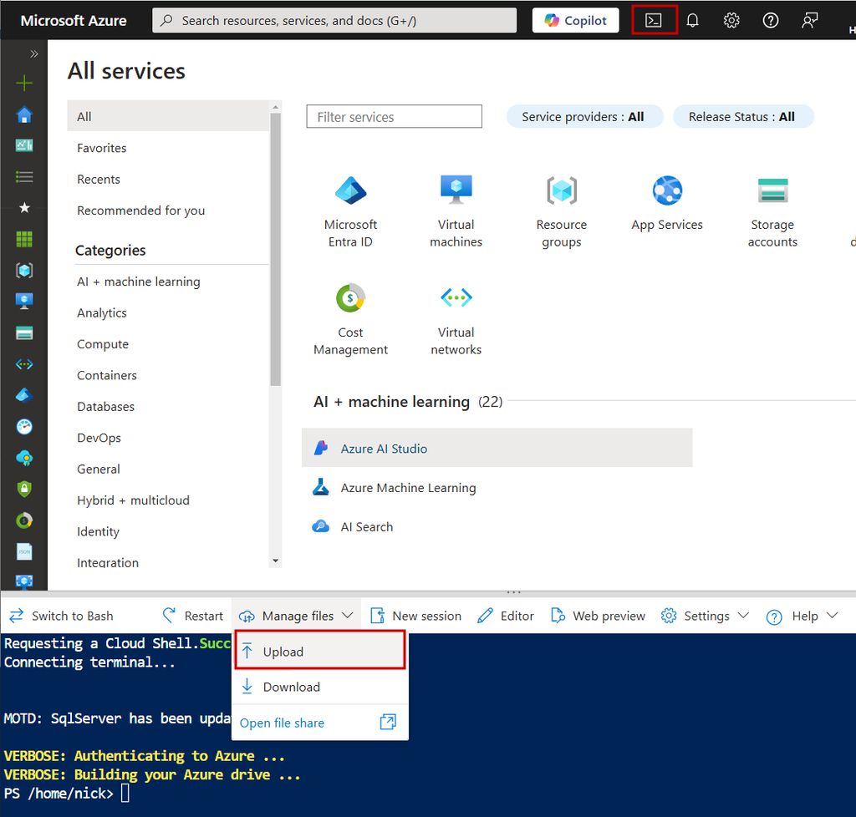
Task: Start a New session
Action: pos(415,616)
